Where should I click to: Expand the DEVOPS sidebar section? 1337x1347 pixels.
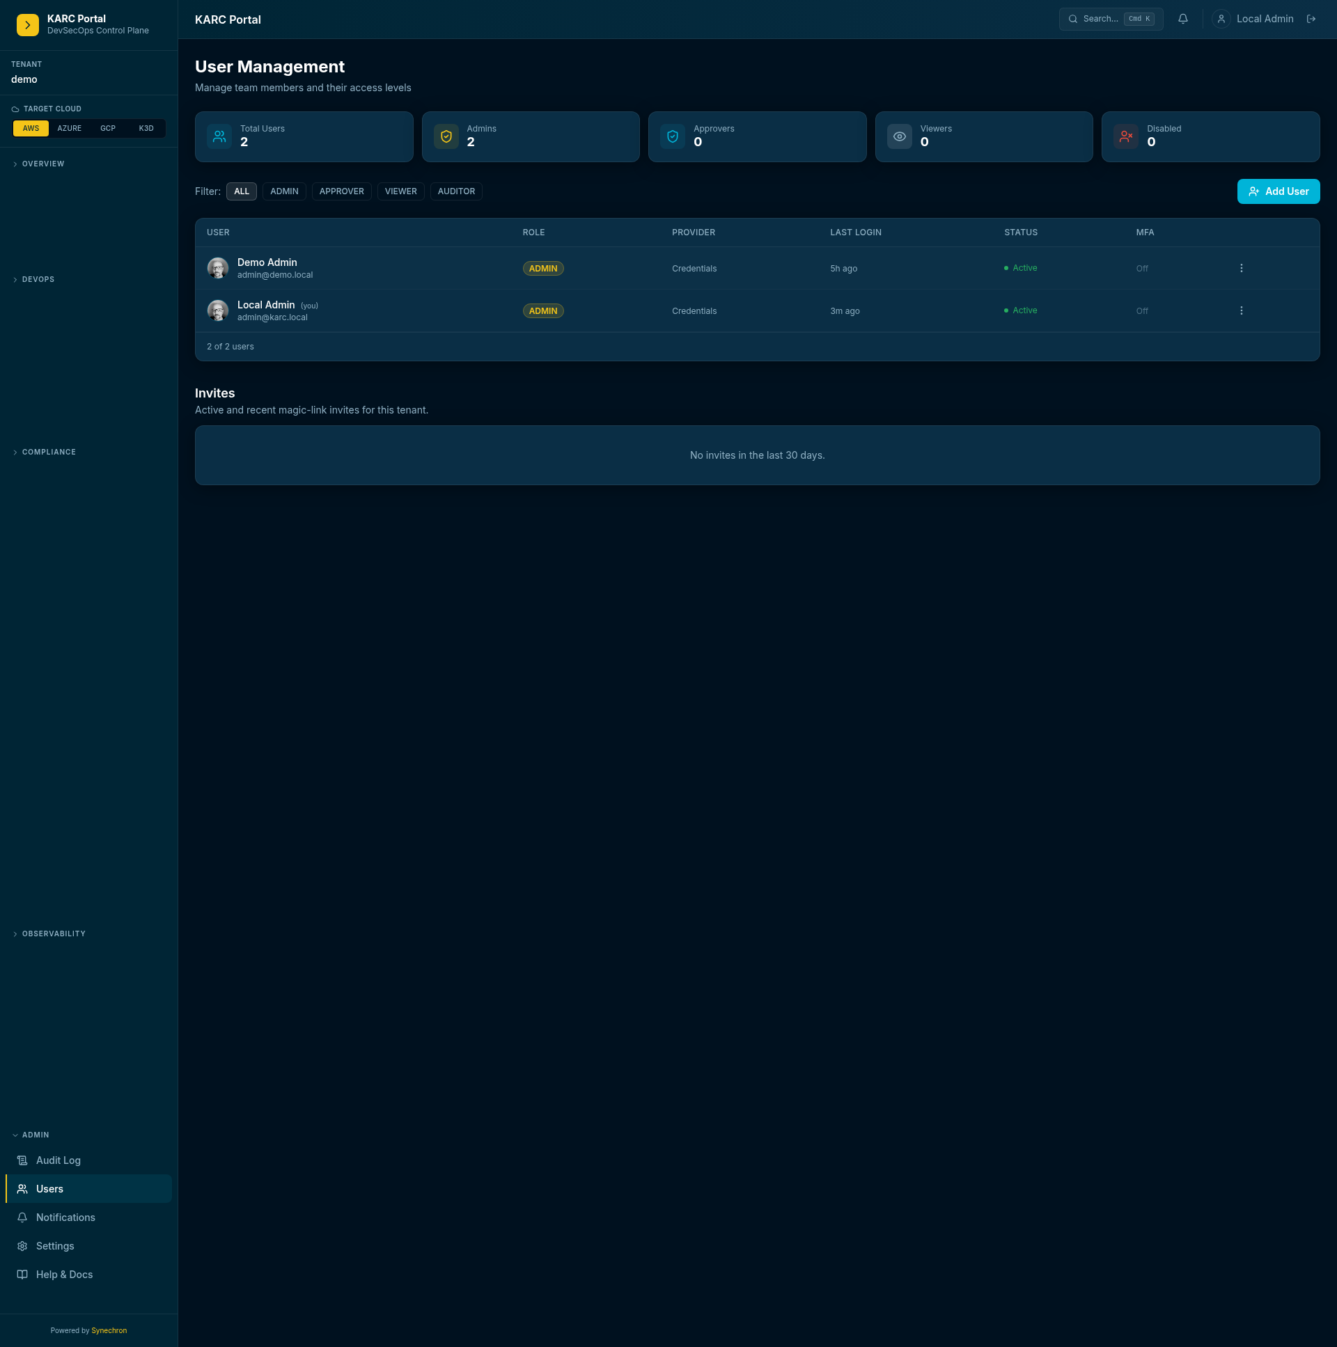38,280
